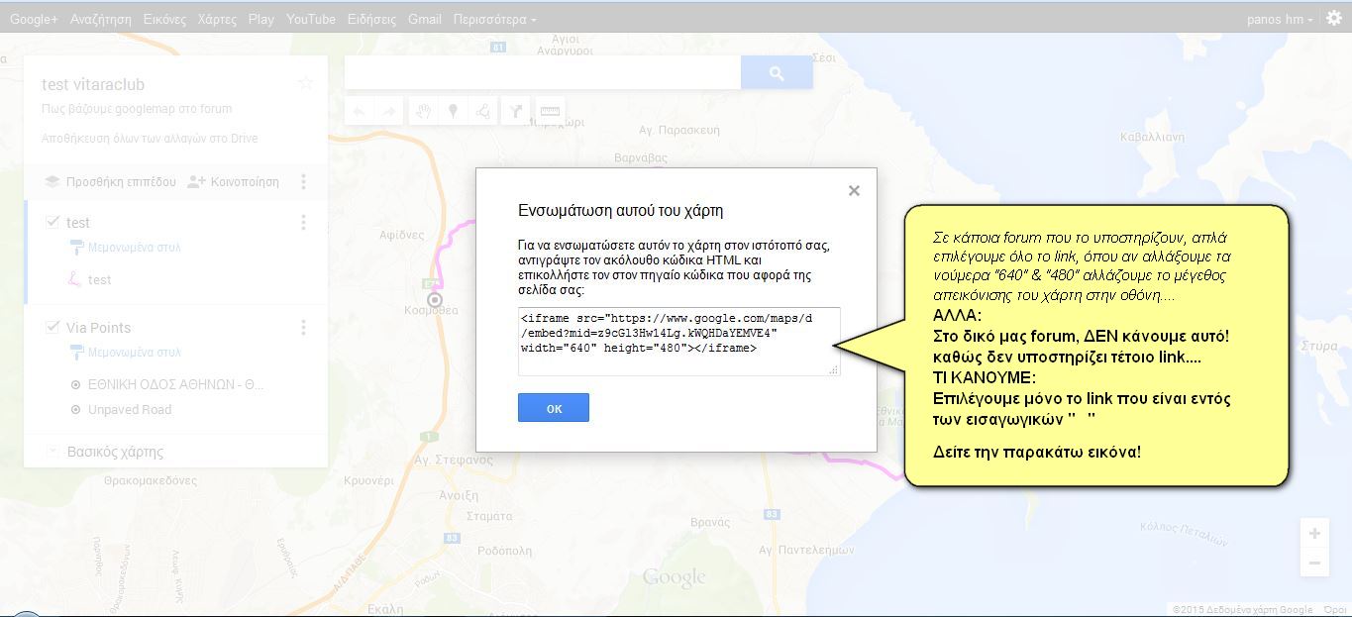Toggle the Via Points layer checkbox
The image size is (1352, 617).
click(52, 327)
